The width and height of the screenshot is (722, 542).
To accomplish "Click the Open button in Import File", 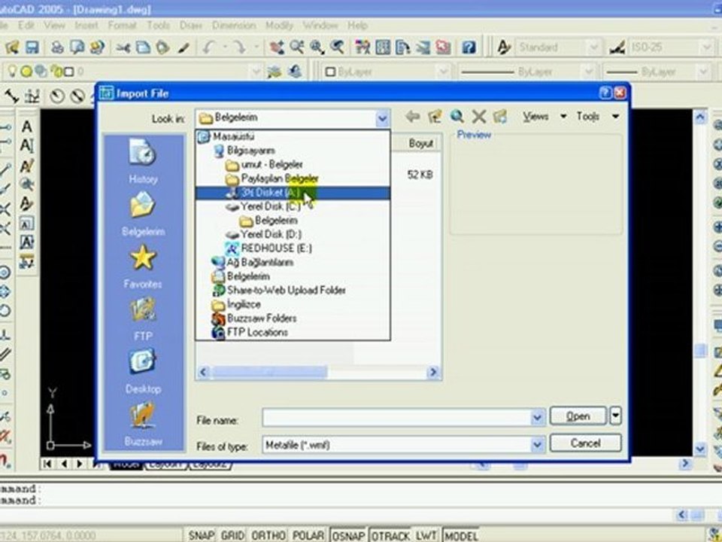I will point(578,416).
